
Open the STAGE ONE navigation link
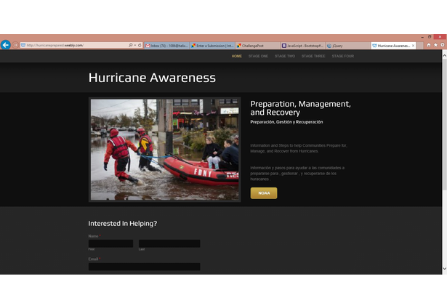point(258,56)
